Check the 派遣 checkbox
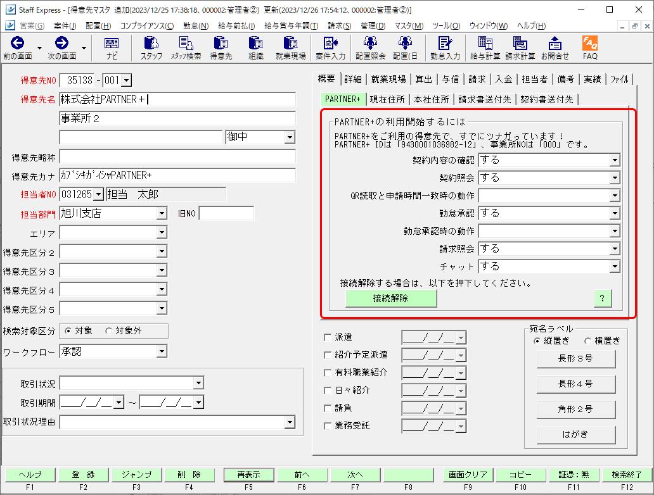The height and width of the screenshot is (495, 654). click(328, 337)
